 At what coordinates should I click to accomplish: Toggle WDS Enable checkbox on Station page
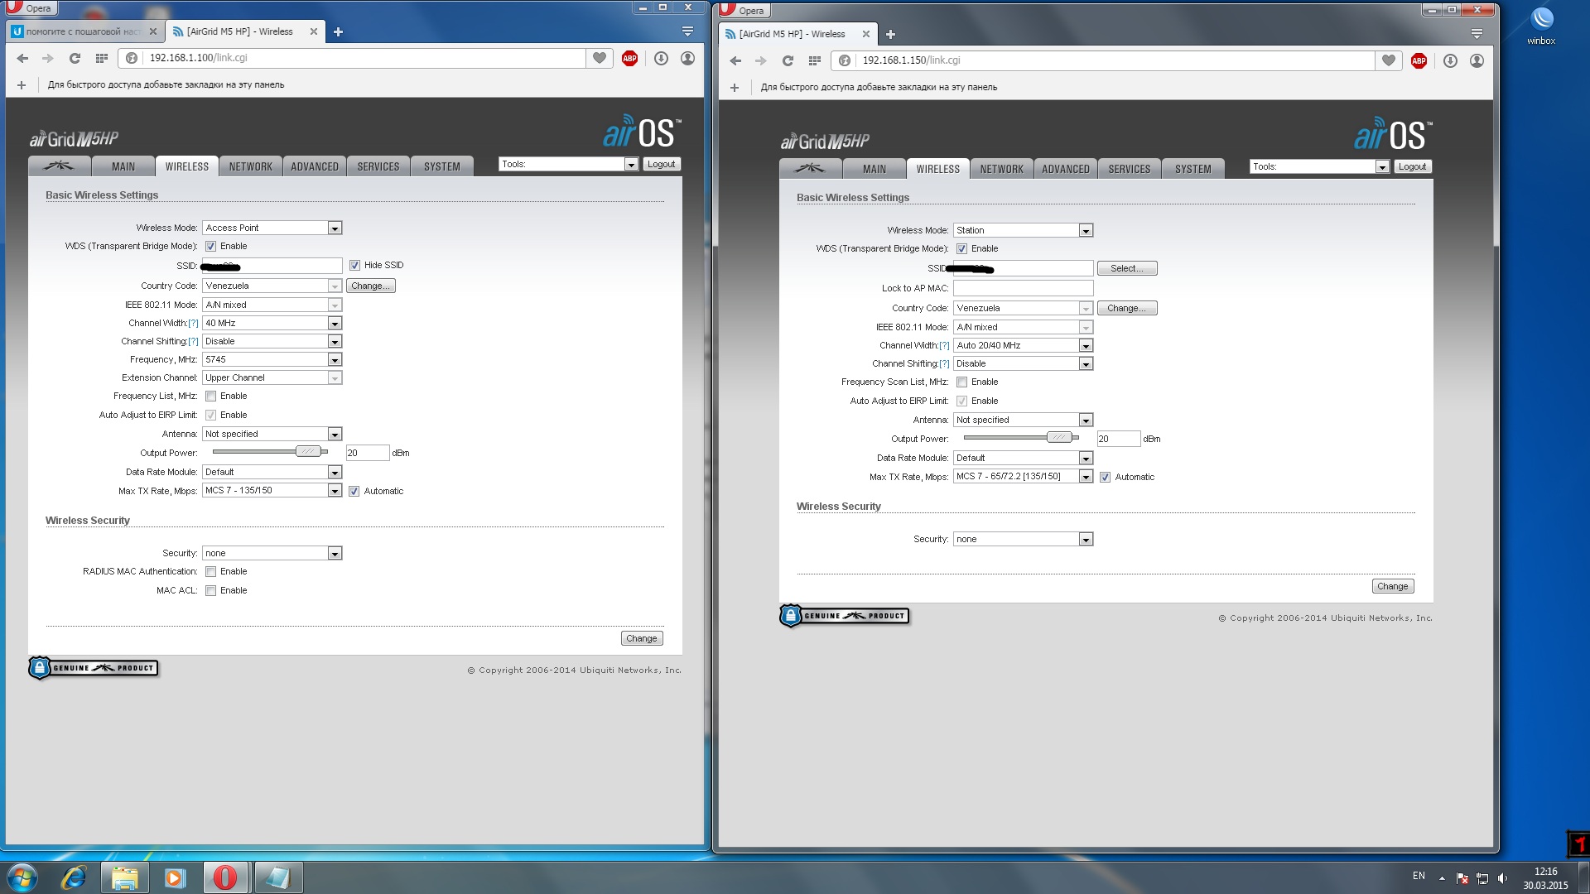[961, 249]
